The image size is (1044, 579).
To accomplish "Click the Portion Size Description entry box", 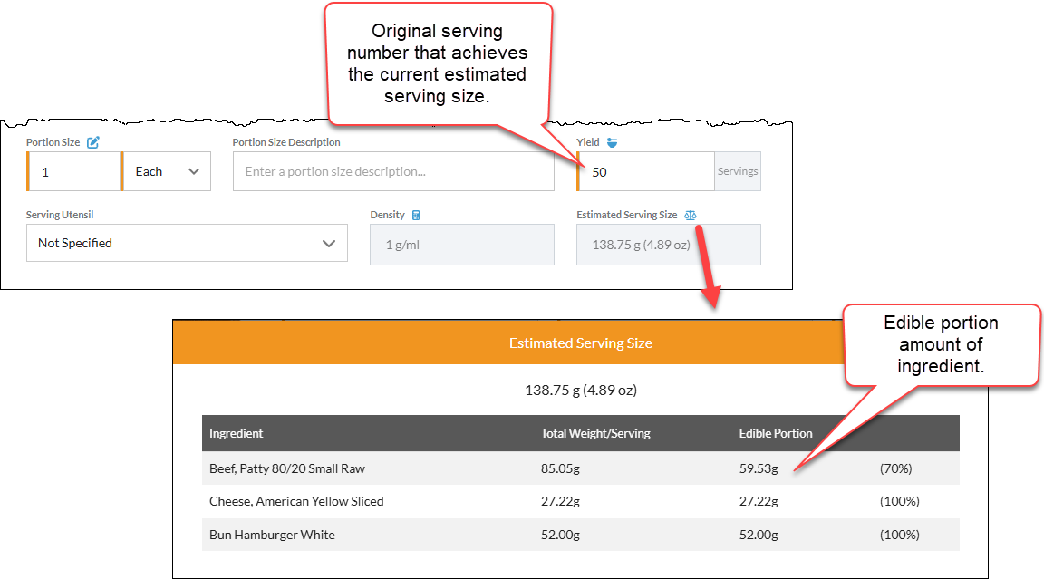I will point(393,171).
